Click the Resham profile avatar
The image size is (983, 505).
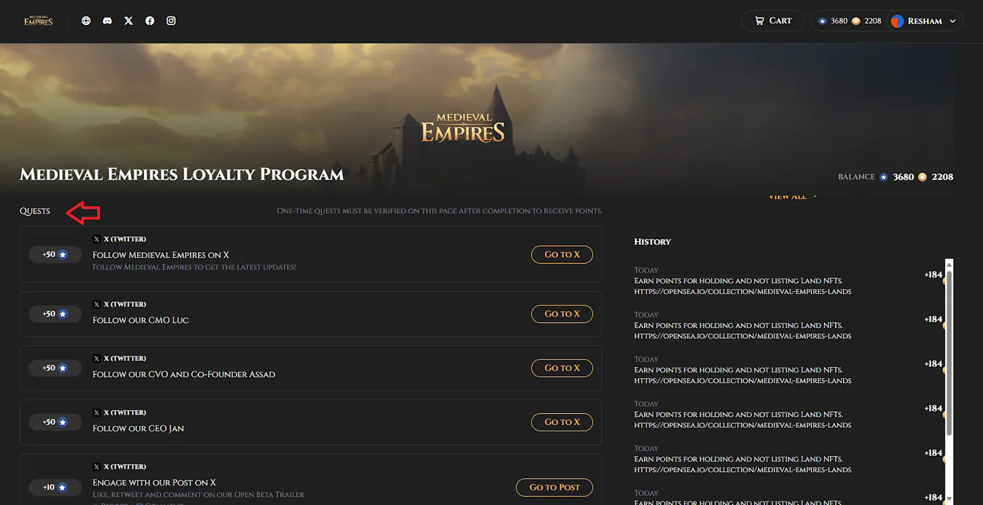point(898,21)
